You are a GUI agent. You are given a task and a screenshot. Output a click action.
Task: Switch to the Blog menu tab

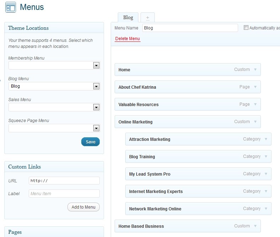pos(128,17)
